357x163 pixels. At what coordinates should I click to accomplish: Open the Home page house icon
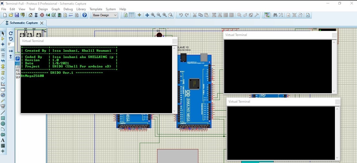click(x=30, y=15)
